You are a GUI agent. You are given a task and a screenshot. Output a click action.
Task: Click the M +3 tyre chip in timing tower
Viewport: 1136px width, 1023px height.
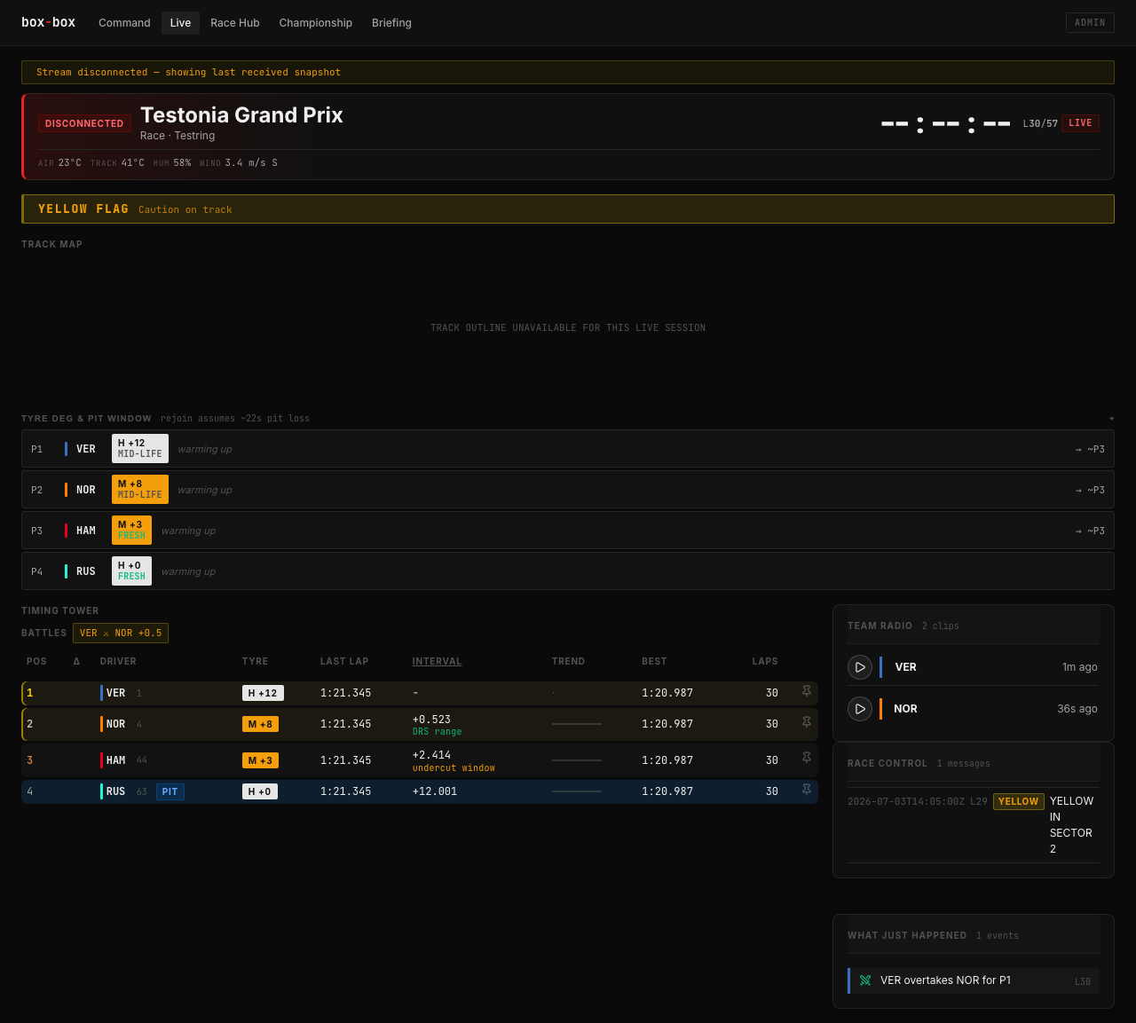(x=260, y=760)
